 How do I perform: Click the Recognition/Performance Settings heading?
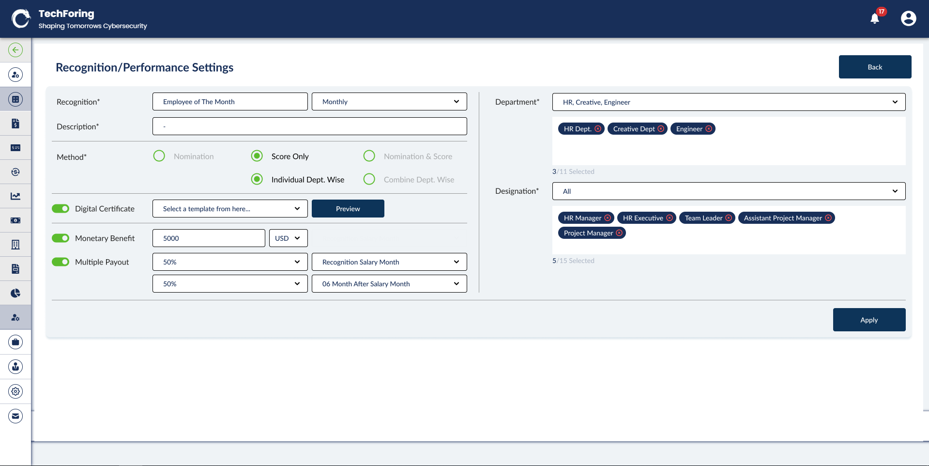[144, 67]
